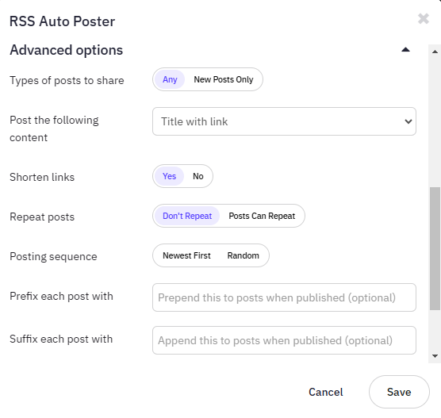Choose No for Shorten links
Viewport: 441px width, 418px height.
198,176
